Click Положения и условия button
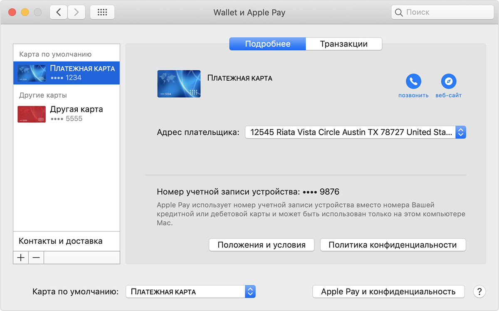Screen dimensions: 499x311 click(x=262, y=245)
